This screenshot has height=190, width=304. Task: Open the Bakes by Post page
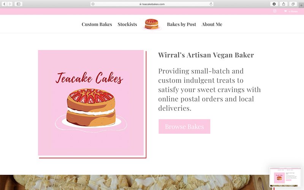[x=182, y=24]
